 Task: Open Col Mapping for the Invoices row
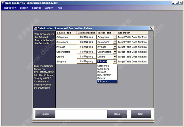pos(86,47)
